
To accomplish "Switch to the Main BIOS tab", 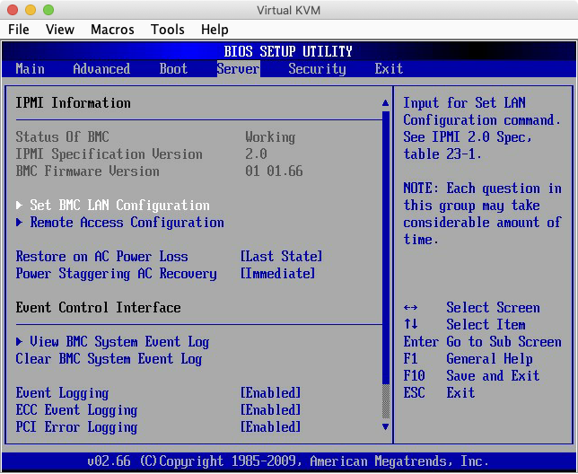I will point(31,69).
